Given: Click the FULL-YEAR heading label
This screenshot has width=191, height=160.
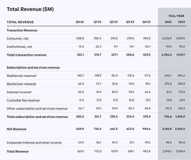Looking at the screenshot, I should point(176,16).
